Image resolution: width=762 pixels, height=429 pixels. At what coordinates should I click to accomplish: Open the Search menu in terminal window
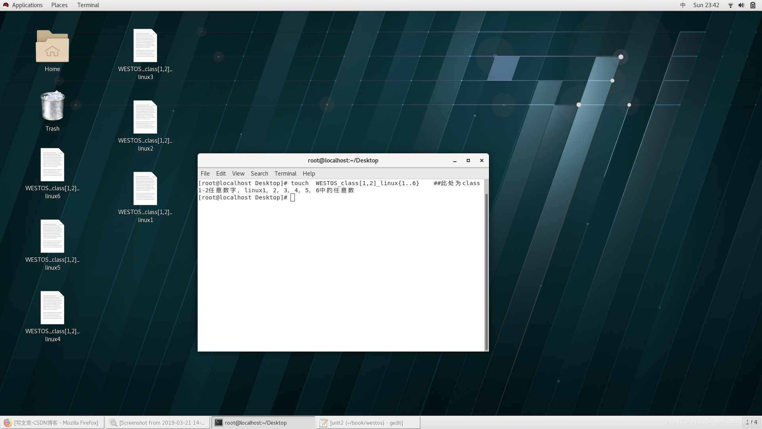pyautogui.click(x=260, y=174)
